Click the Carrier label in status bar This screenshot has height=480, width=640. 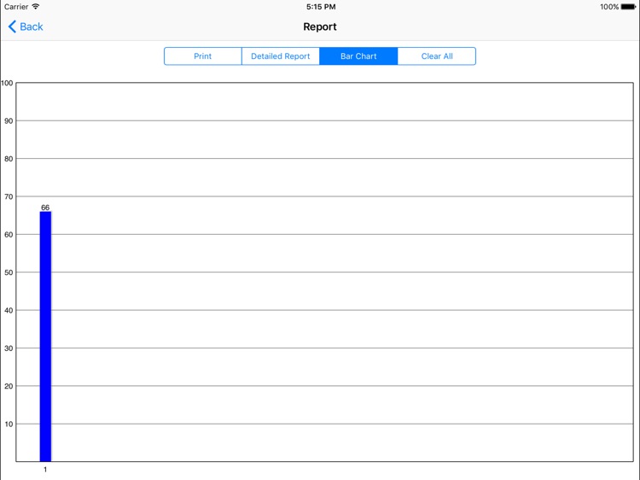click(16, 7)
